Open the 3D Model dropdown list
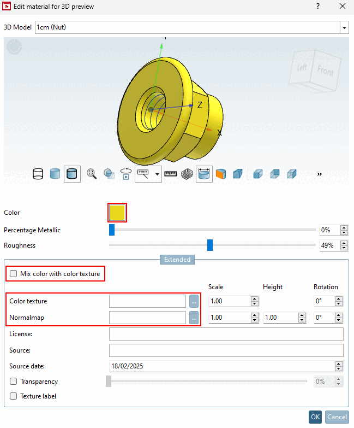Screen dimensions: 354x428 tap(344, 27)
